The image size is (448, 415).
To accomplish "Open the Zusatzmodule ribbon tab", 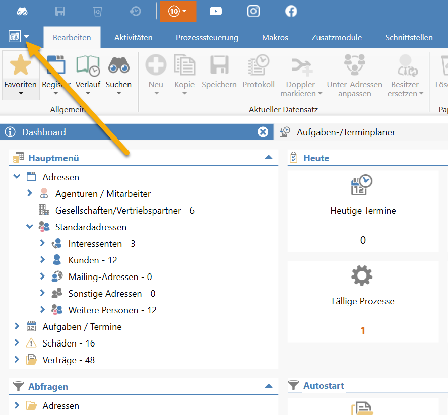I will click(x=337, y=37).
